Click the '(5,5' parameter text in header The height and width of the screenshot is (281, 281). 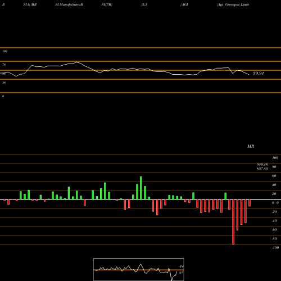tap(144, 4)
